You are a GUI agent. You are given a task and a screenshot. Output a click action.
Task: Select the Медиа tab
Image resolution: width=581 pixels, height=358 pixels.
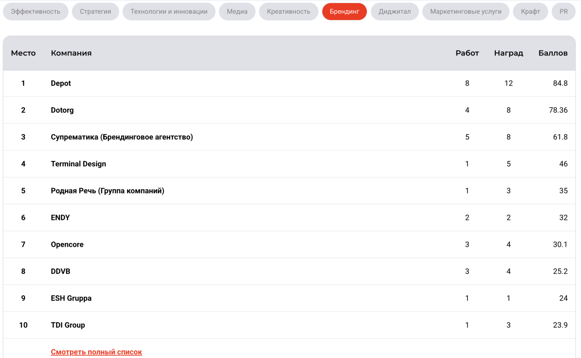(237, 11)
